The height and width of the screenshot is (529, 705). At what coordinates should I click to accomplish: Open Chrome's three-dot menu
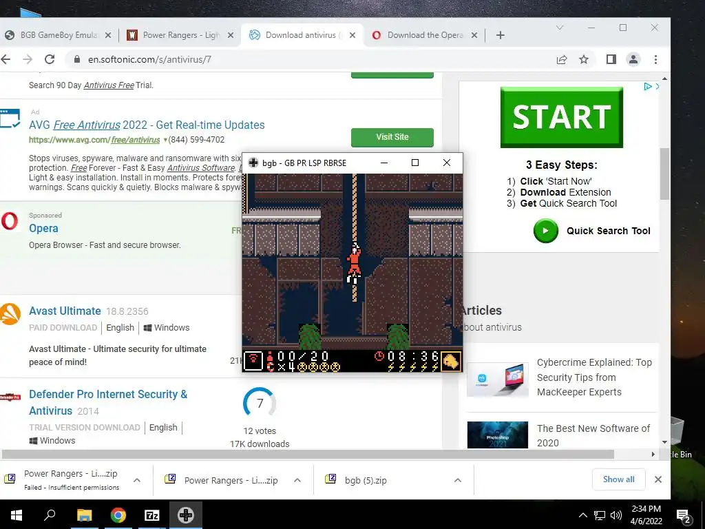655,59
